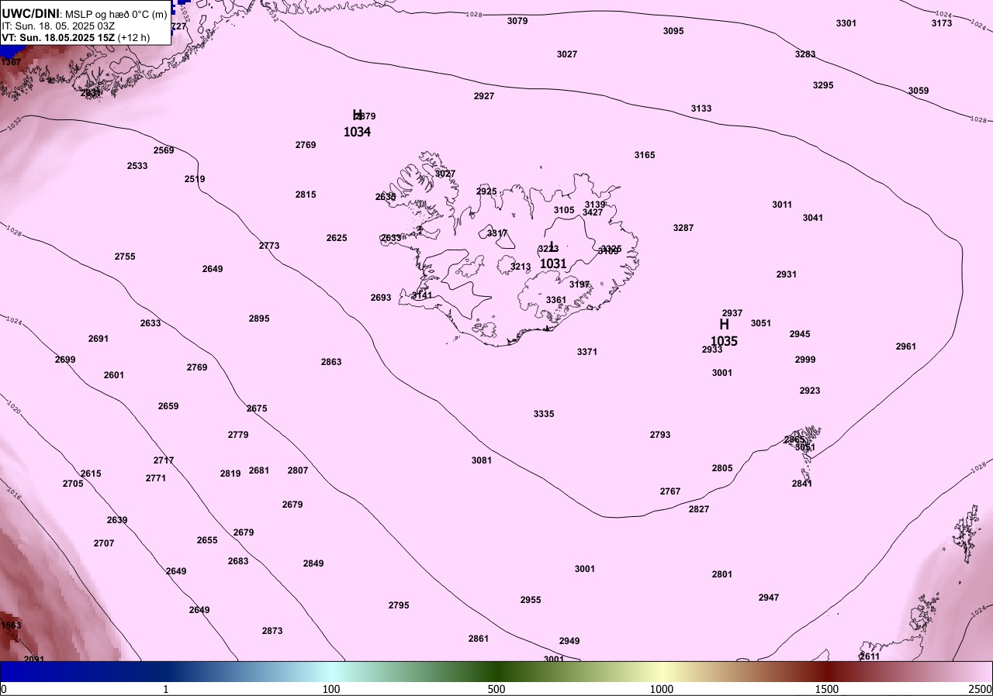
Task: Click the height value 2961
Action: (x=906, y=346)
